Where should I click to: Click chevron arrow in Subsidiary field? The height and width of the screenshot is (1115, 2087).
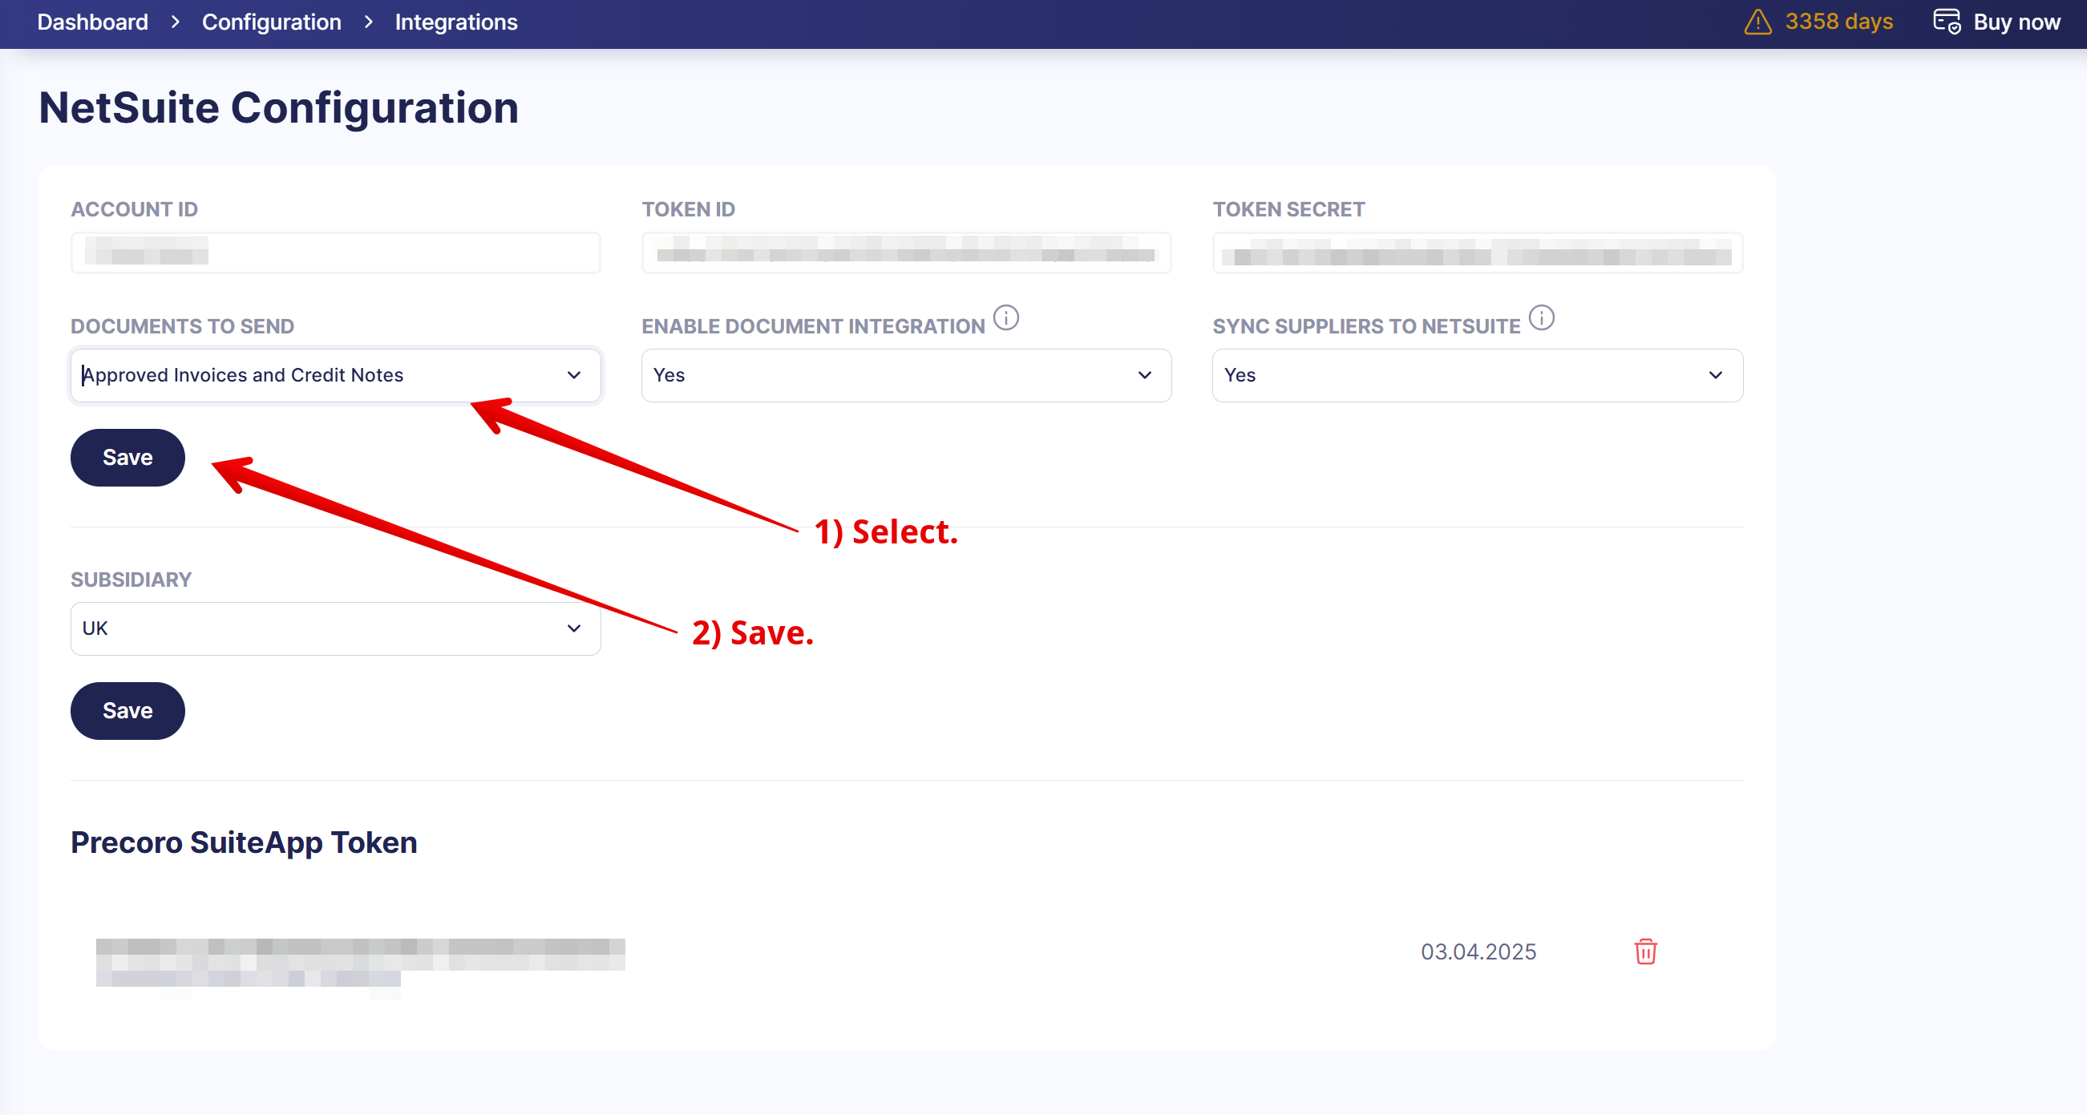(x=573, y=628)
